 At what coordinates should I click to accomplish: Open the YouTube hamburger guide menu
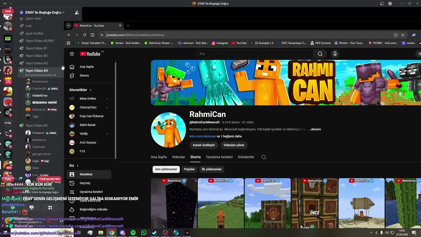tap(72, 54)
